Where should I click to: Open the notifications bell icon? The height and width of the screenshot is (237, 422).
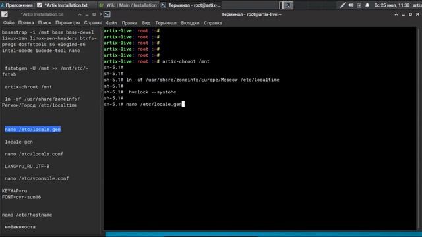(367, 5)
